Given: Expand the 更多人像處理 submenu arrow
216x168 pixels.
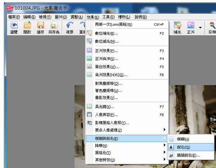Looking at the screenshot, I should point(165,130).
